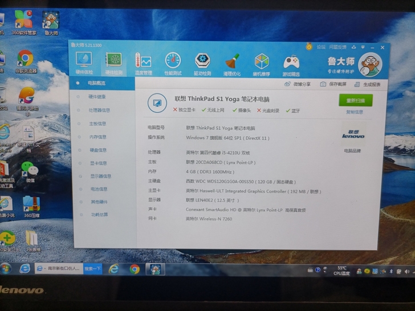Open the 问题反馈 feedback link
This screenshot has width=415, height=311.
click(337, 47)
